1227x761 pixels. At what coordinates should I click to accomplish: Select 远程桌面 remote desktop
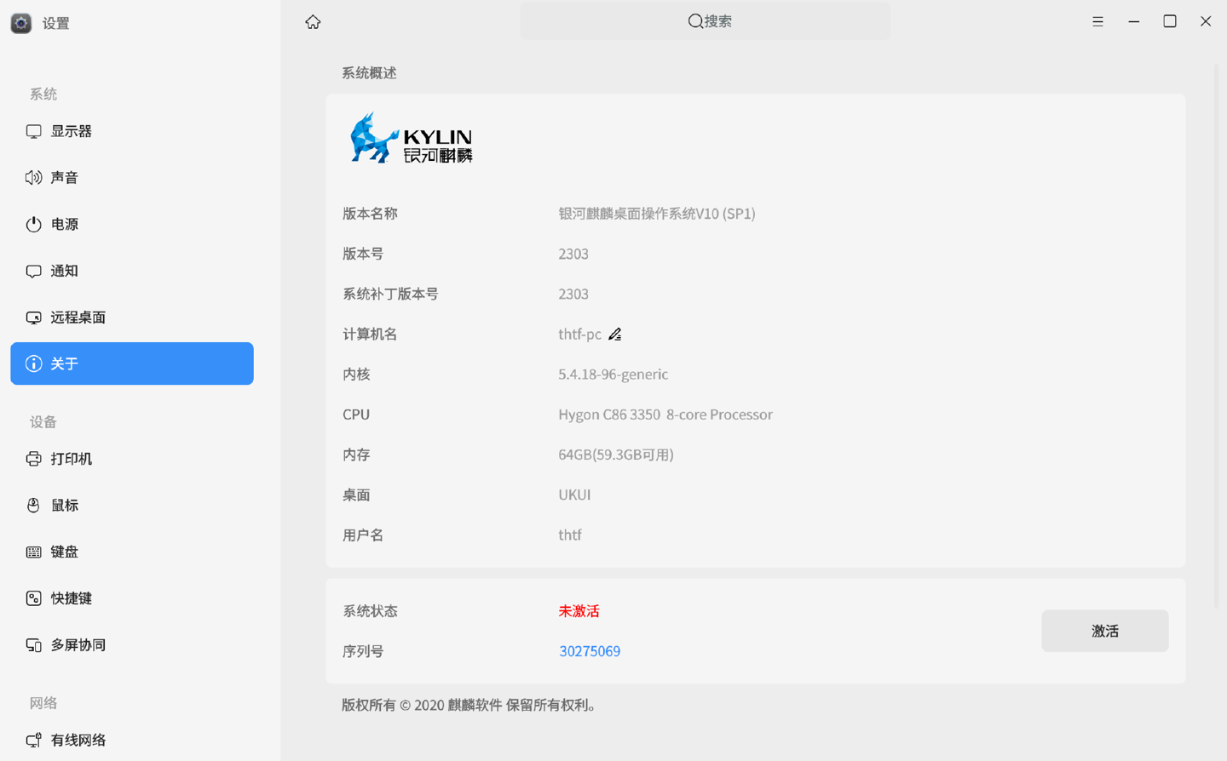pos(78,318)
